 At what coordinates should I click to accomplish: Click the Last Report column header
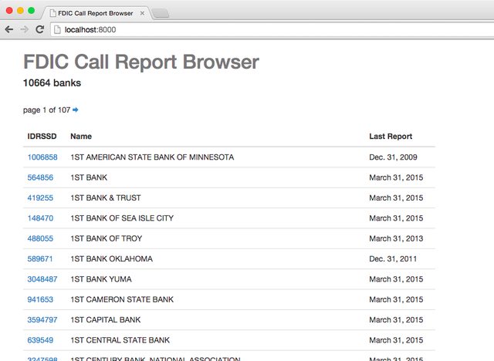click(391, 137)
